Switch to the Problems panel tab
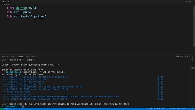Image resolution: width=195 pixels, height=110 pixels. pos(5,57)
